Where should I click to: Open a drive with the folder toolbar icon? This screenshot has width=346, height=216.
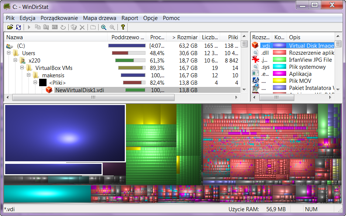(x=10, y=27)
